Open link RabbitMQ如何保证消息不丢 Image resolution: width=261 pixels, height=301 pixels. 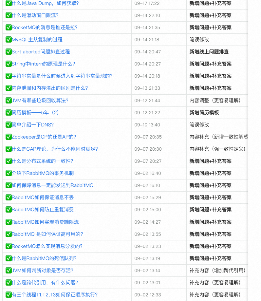[43, 198]
